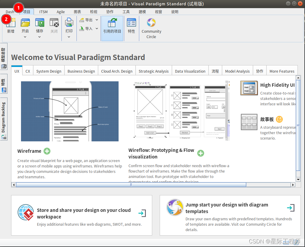Image resolution: width=305 pixels, height=247 pixels.
Task: Click the 关闭 close project icon
Action: (54, 23)
